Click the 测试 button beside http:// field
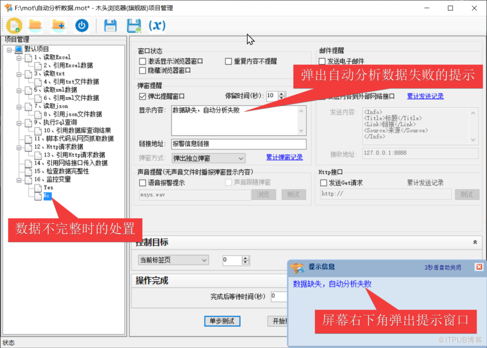 pos(467,194)
